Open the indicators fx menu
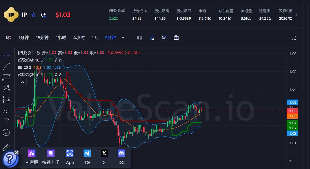 click(x=152, y=37)
